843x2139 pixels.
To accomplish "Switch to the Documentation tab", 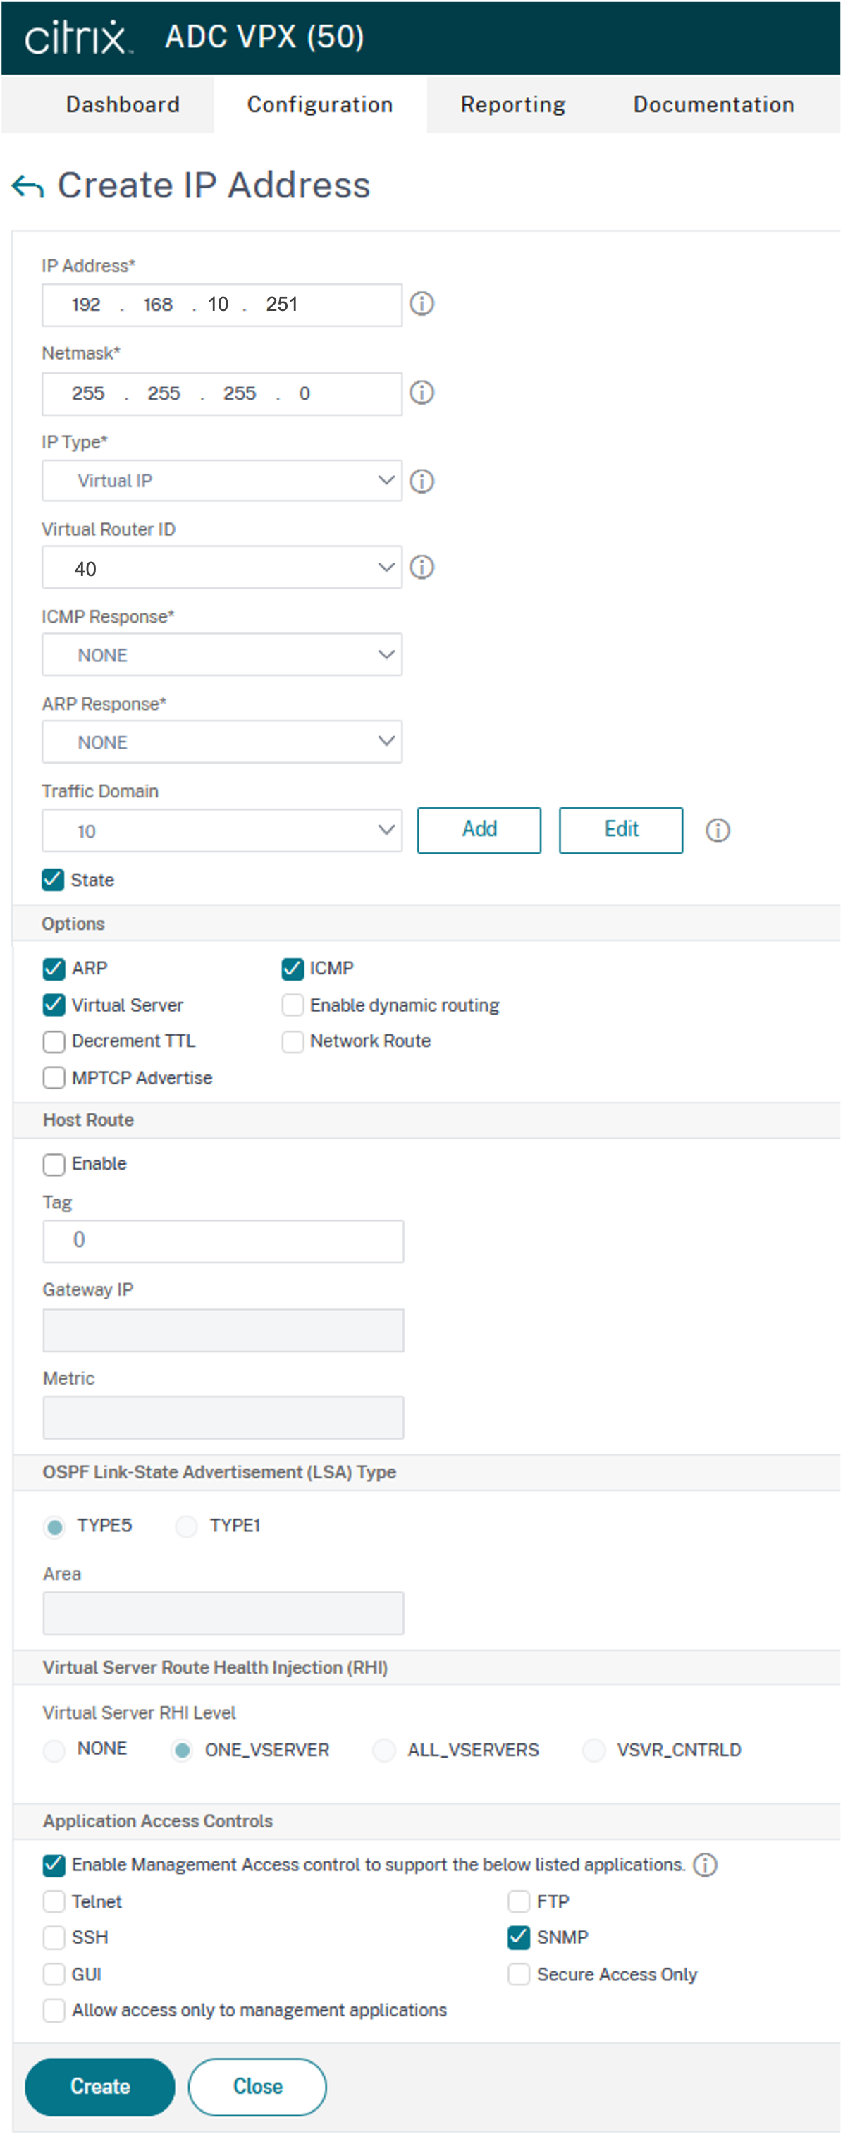I will 713,104.
